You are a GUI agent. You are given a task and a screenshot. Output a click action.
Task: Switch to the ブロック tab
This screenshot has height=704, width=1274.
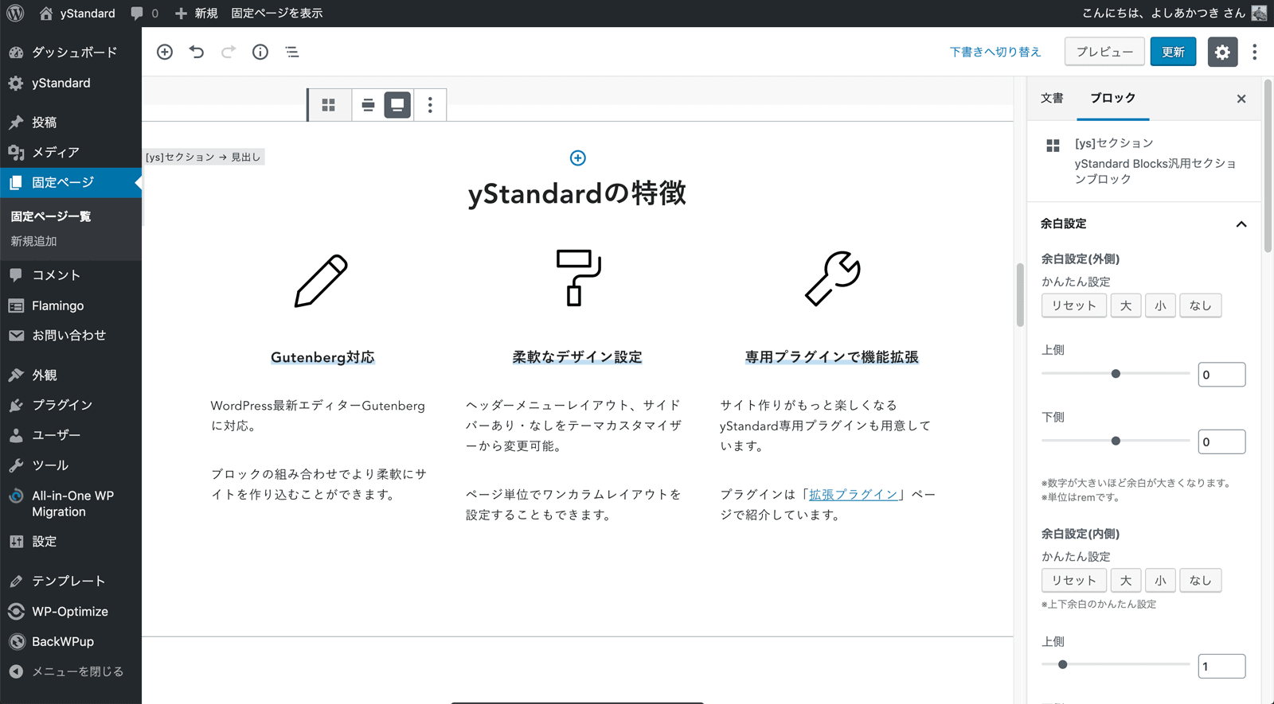pos(1112,98)
